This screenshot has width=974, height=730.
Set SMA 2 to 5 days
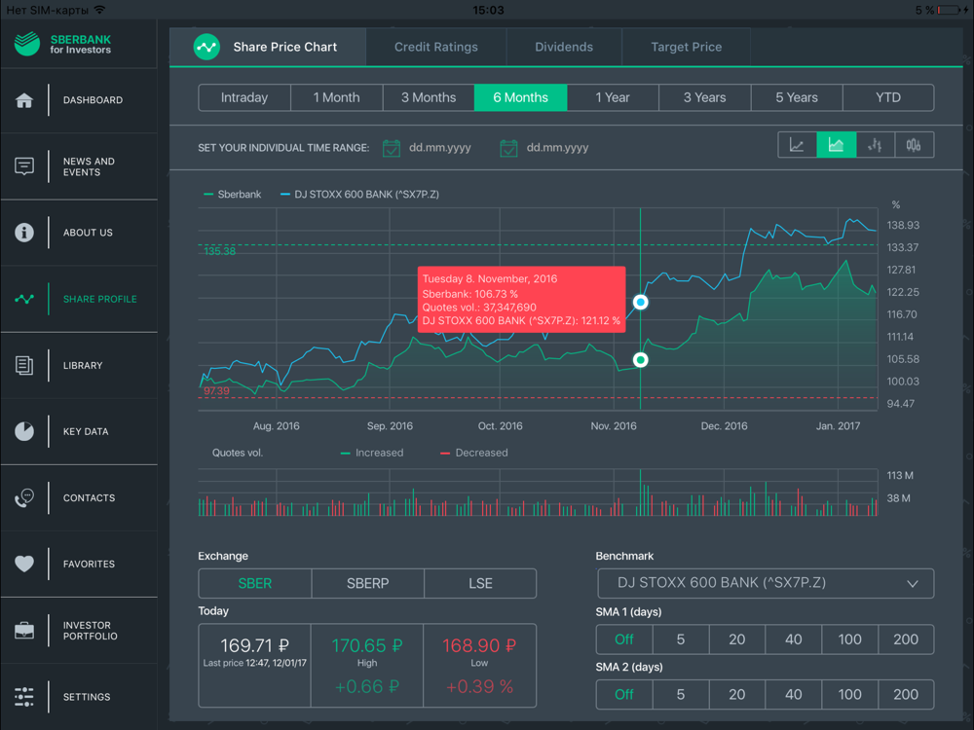(x=681, y=695)
